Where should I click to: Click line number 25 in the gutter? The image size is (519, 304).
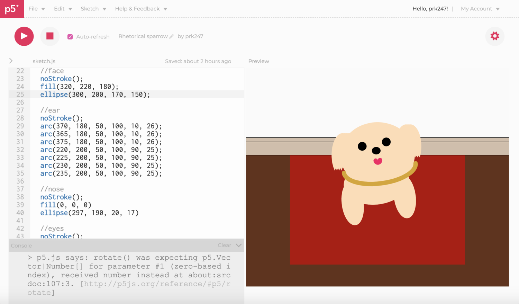pyautogui.click(x=20, y=95)
